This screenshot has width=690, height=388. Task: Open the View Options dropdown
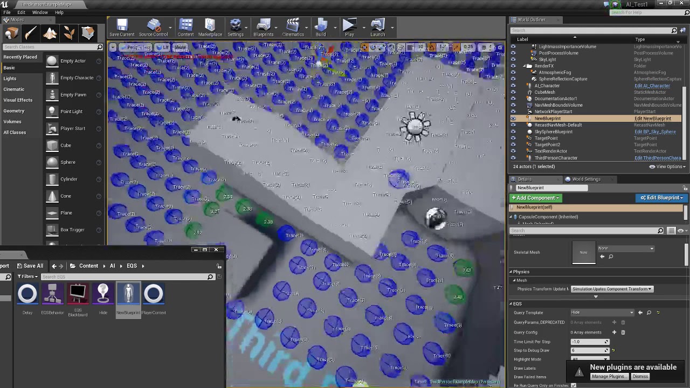[667, 167]
